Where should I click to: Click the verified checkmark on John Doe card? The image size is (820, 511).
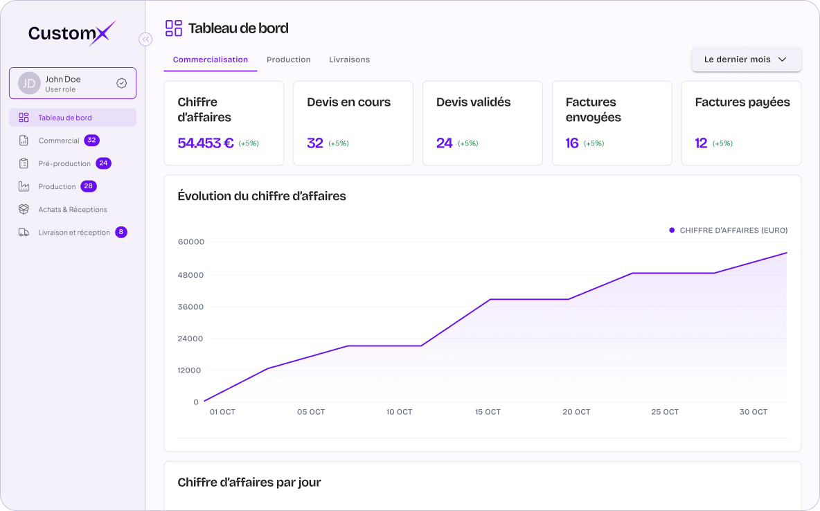(121, 83)
